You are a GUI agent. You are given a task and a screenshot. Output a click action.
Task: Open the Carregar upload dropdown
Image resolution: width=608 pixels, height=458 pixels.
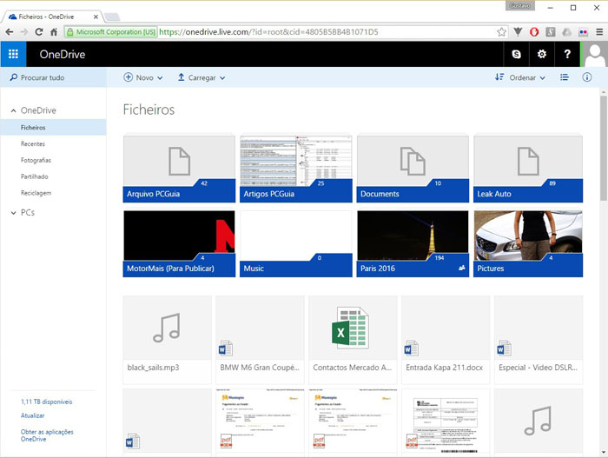(x=202, y=77)
